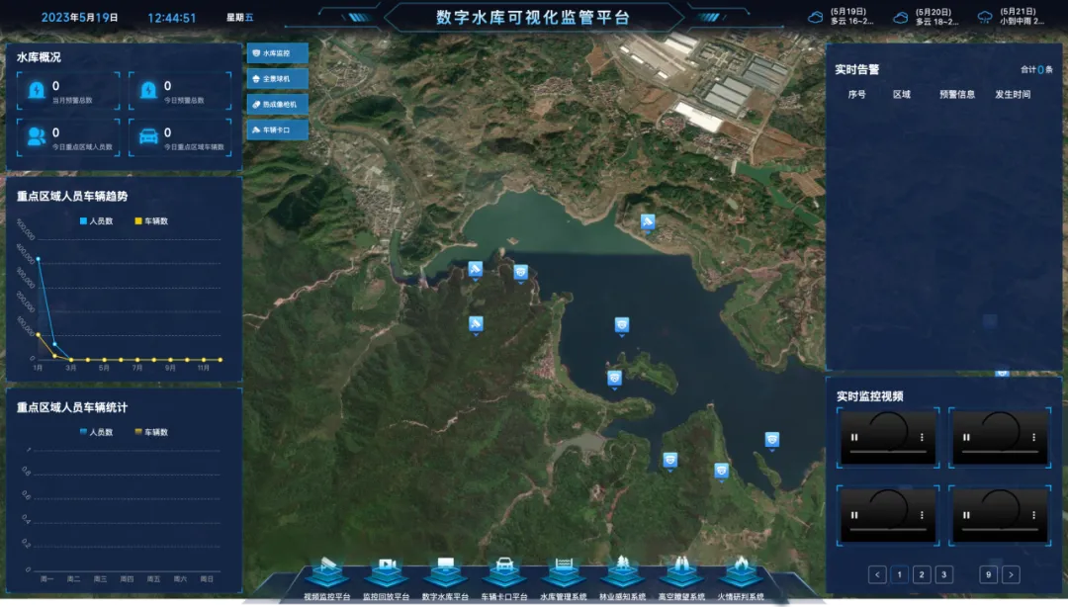Image resolution: width=1068 pixels, height=607 pixels.
Task: Pause the bottom-right monitoring video
Action: [966, 515]
